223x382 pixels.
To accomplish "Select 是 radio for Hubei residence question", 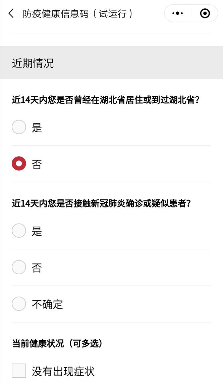I will [x=19, y=127].
